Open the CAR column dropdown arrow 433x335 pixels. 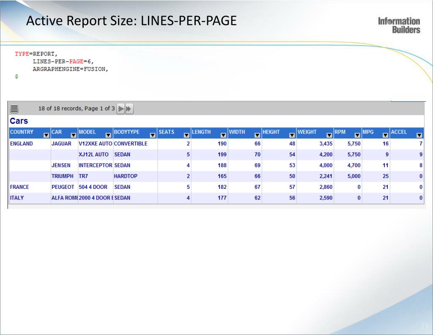[74, 135]
